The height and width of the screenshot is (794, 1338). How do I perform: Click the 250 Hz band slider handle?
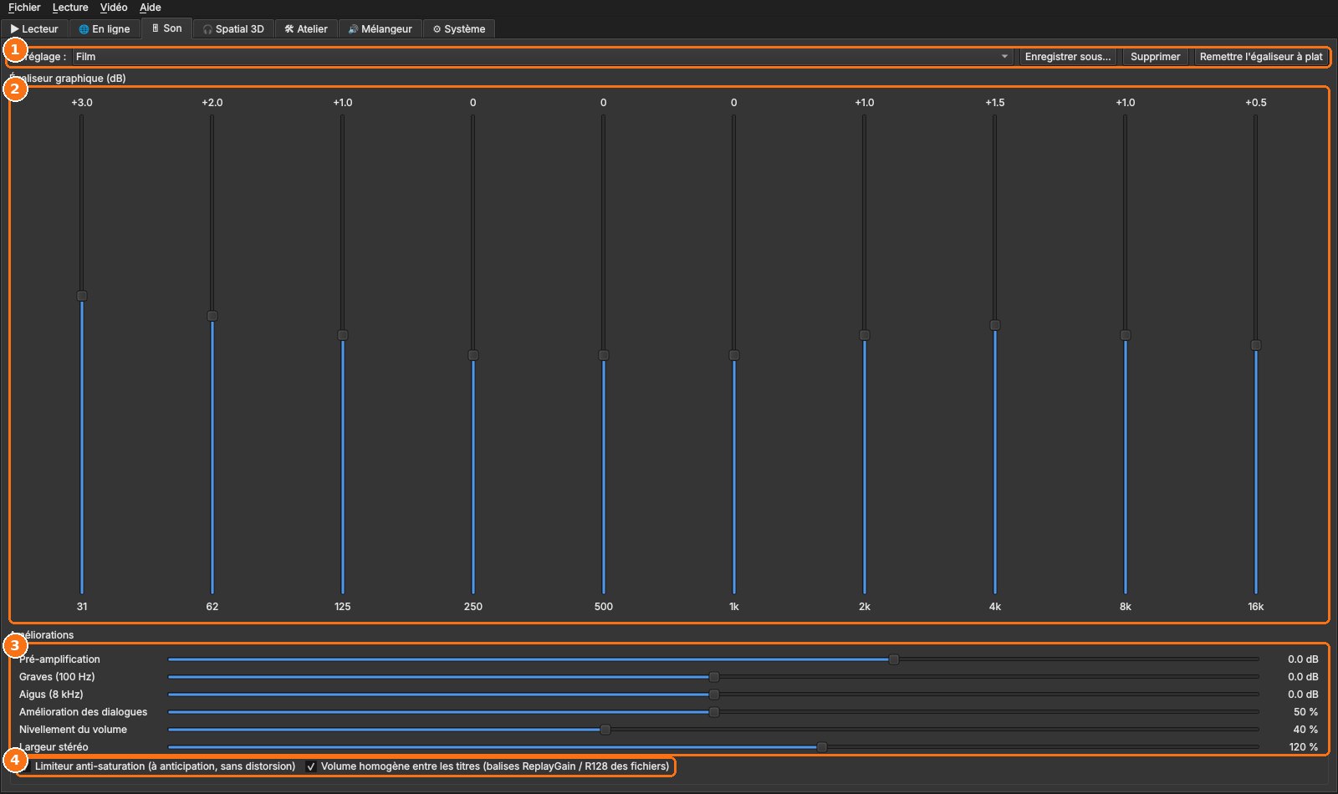click(473, 355)
